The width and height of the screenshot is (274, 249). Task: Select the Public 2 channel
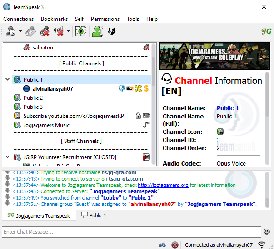pyautogui.click(x=33, y=98)
